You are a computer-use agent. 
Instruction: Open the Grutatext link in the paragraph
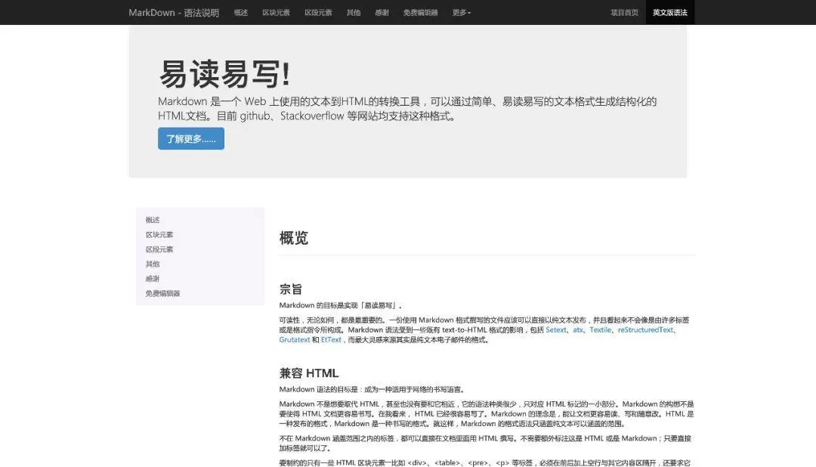[x=294, y=339]
